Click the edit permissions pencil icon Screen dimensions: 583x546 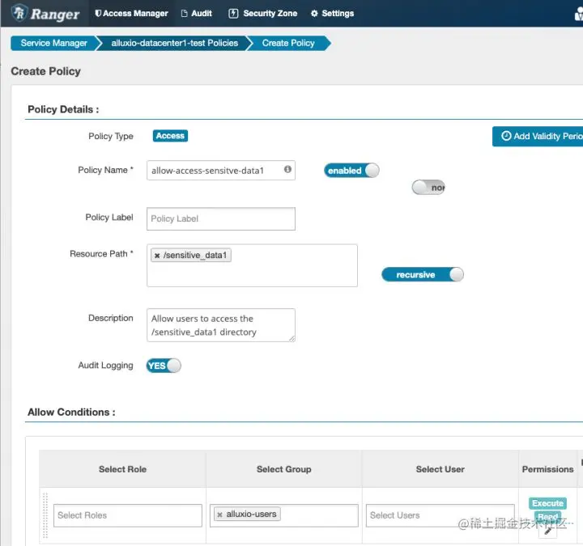pos(547,531)
